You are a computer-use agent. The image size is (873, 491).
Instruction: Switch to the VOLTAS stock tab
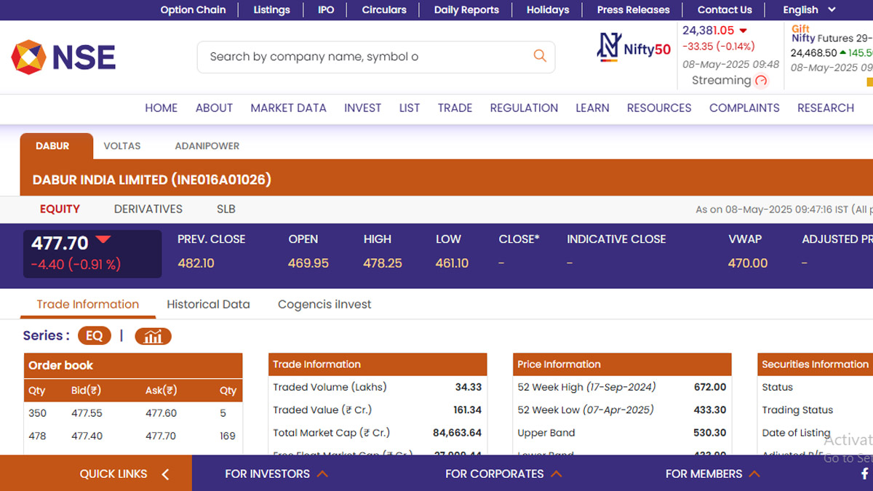121,146
